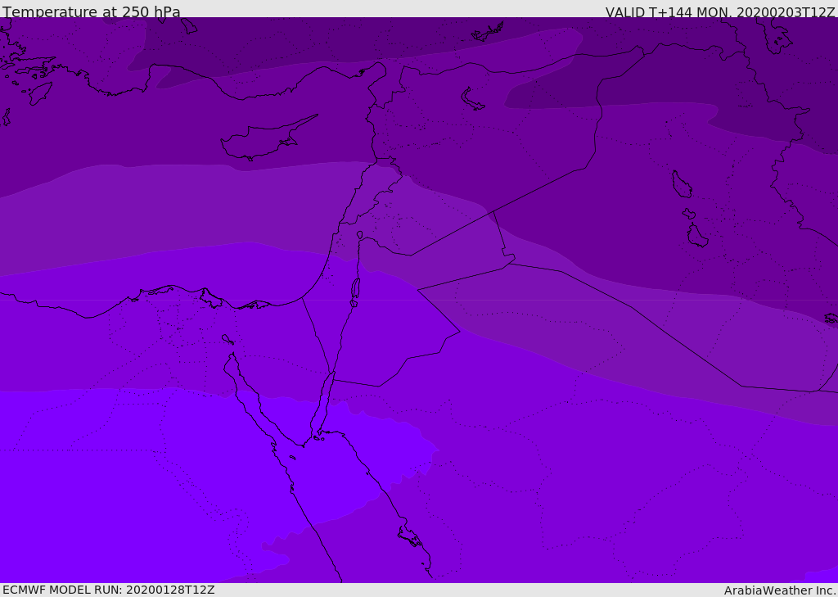
Task: Click the northern tip of Gulf of Aqaba
Action: coord(333,374)
